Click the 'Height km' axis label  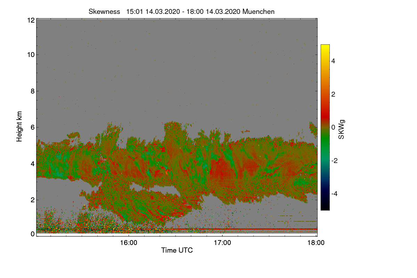(x=19, y=126)
